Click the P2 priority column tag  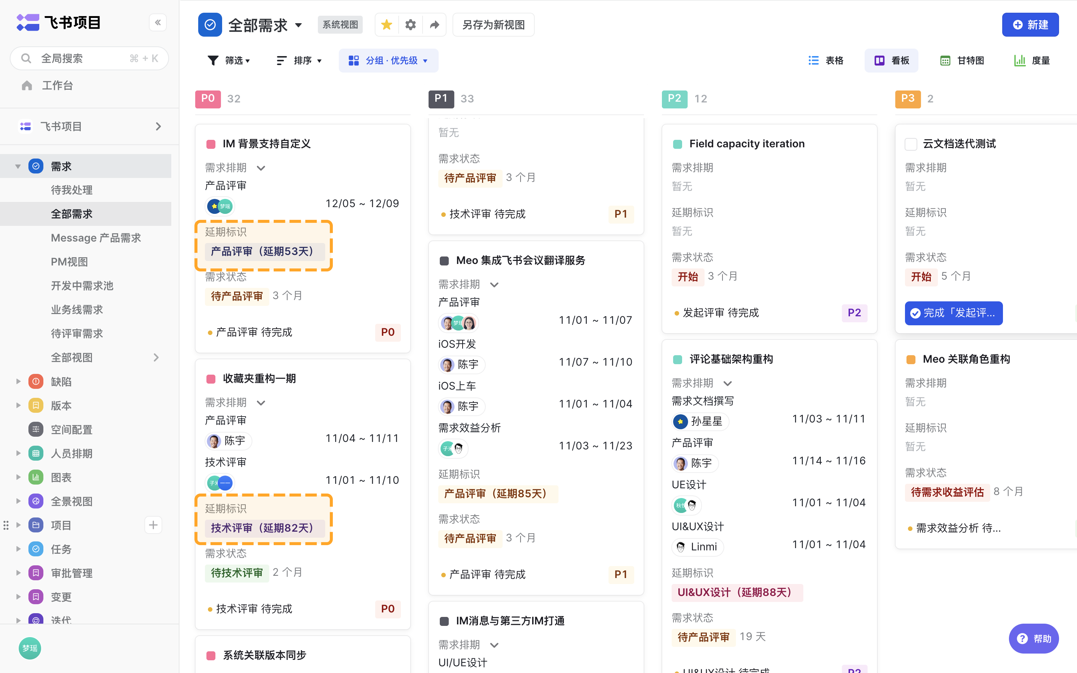point(674,99)
